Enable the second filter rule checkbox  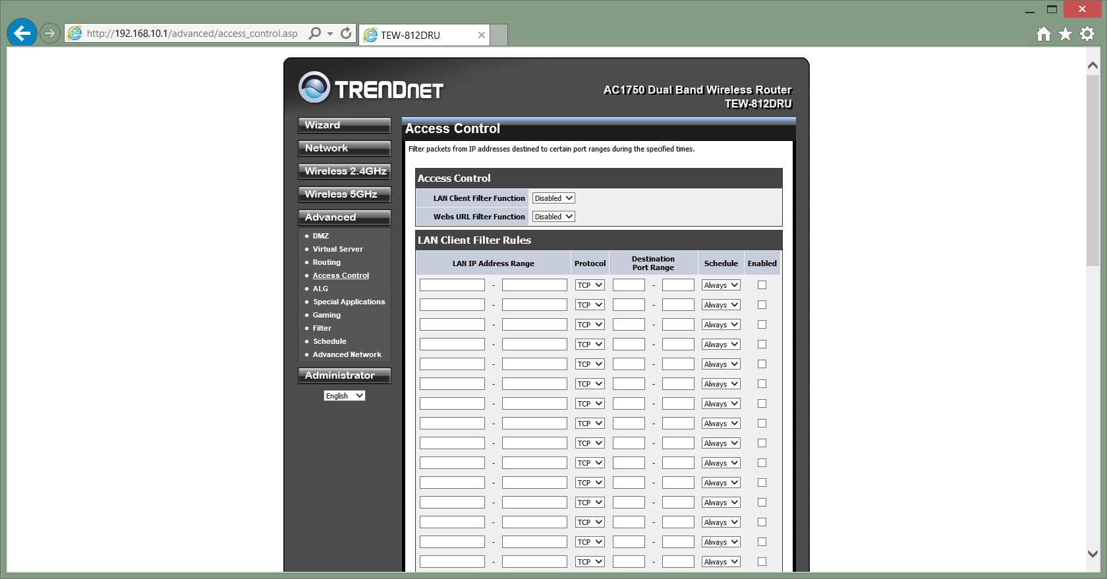click(762, 305)
